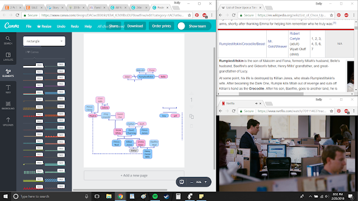Open the File menu in Canva

[29, 26]
